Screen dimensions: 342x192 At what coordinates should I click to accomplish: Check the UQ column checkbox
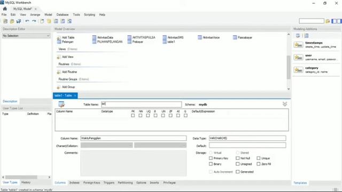pyautogui.click(x=148, y=115)
